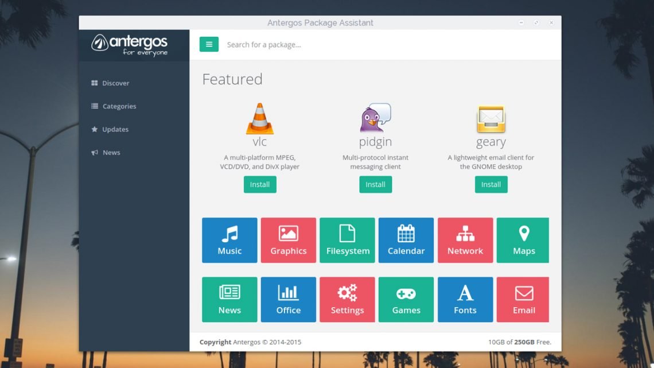Install the geary email client

click(x=490, y=184)
